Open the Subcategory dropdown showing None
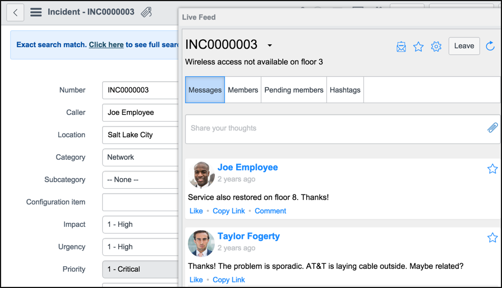The width and height of the screenshot is (502, 288). pyautogui.click(x=140, y=180)
